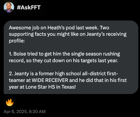Click the 'profile:' text in the message
This screenshot has height=117, width=140.
[17, 41]
